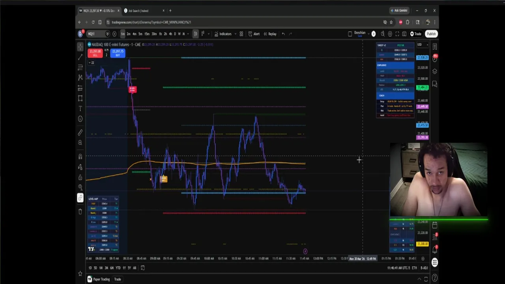Start bar Replay mode

pos(270,34)
